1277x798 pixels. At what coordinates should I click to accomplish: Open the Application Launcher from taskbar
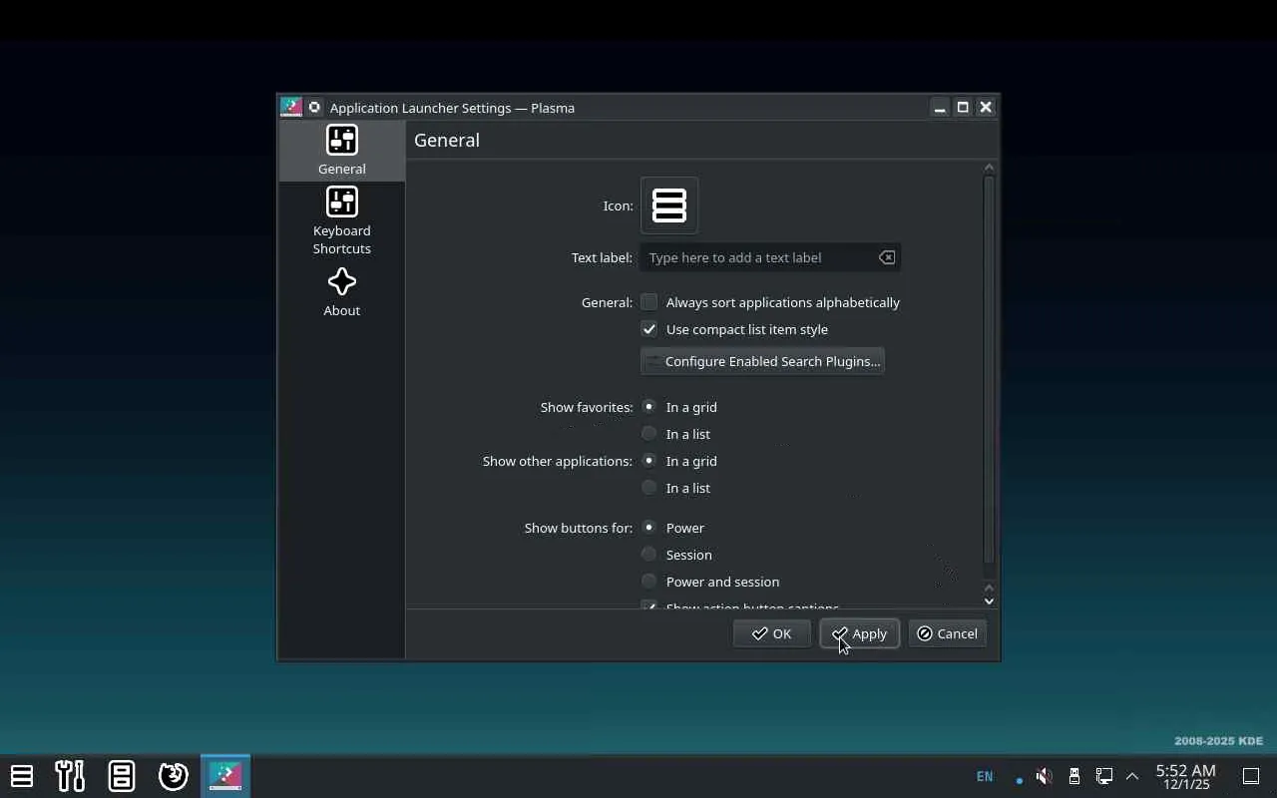22,775
